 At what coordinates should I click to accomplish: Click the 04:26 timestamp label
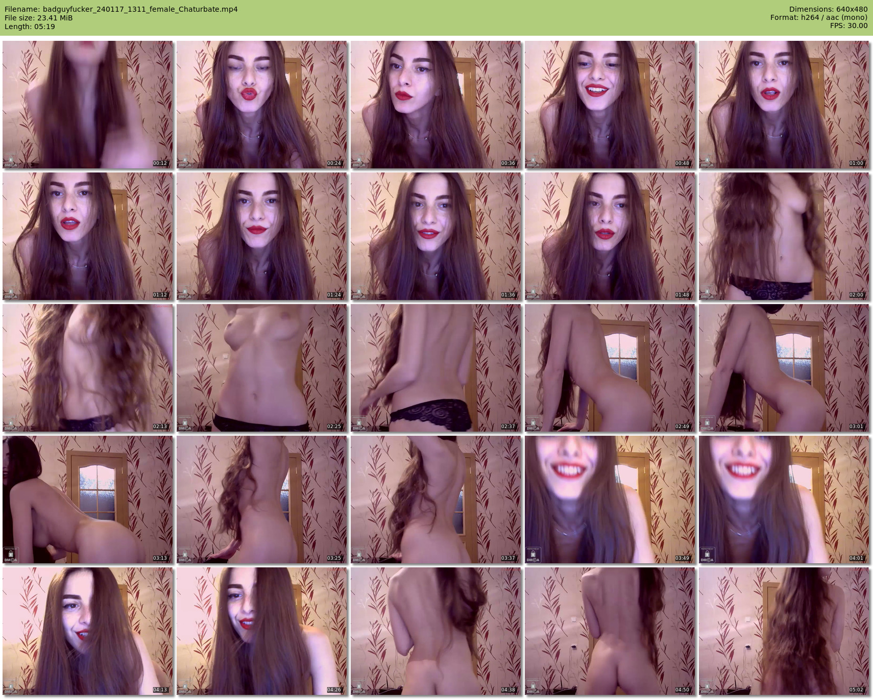pyautogui.click(x=334, y=690)
